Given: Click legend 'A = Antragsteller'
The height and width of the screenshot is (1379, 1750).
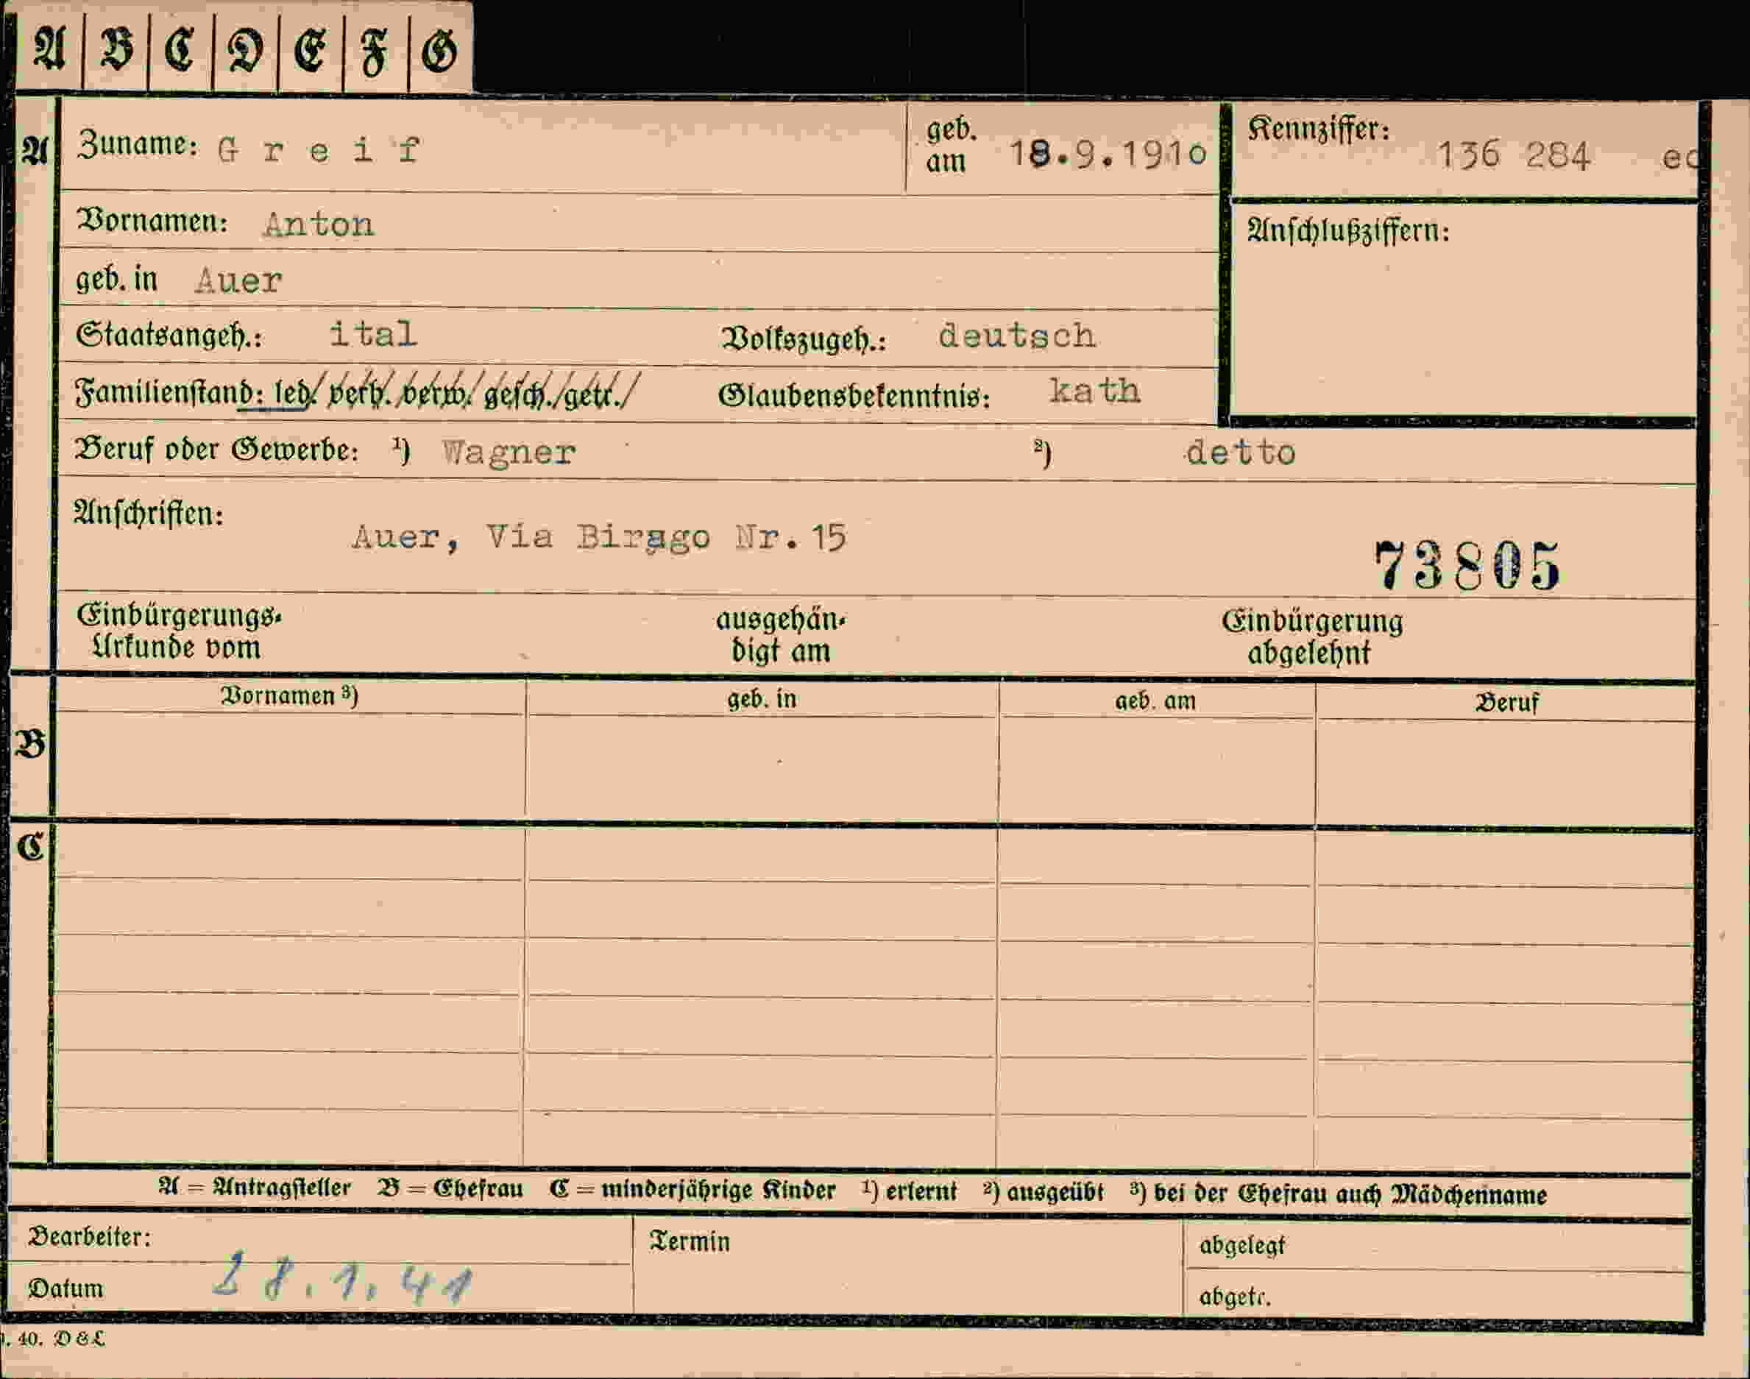Looking at the screenshot, I should (255, 1188).
